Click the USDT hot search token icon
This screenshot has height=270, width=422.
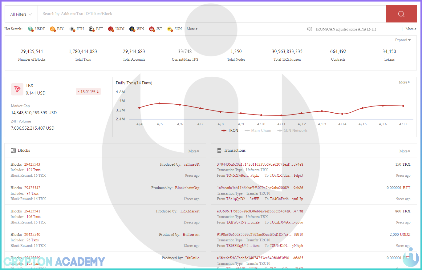tap(30, 29)
